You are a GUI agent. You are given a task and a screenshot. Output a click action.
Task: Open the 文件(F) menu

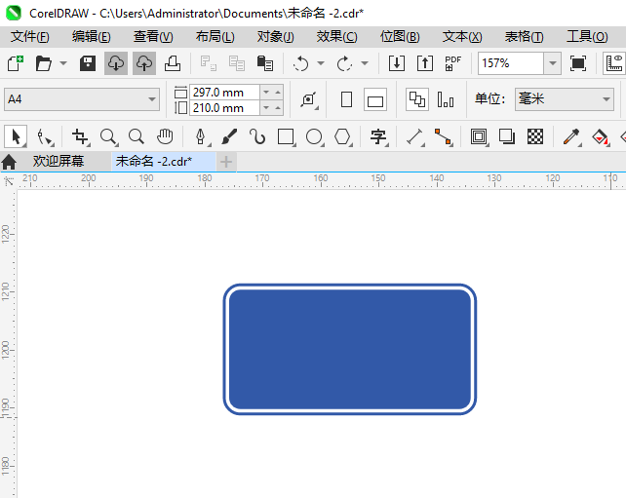[x=30, y=37]
